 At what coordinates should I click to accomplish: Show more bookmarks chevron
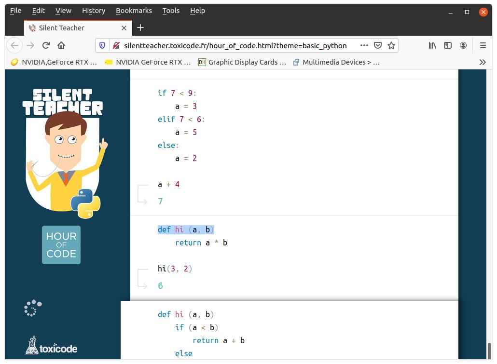pyautogui.click(x=483, y=62)
